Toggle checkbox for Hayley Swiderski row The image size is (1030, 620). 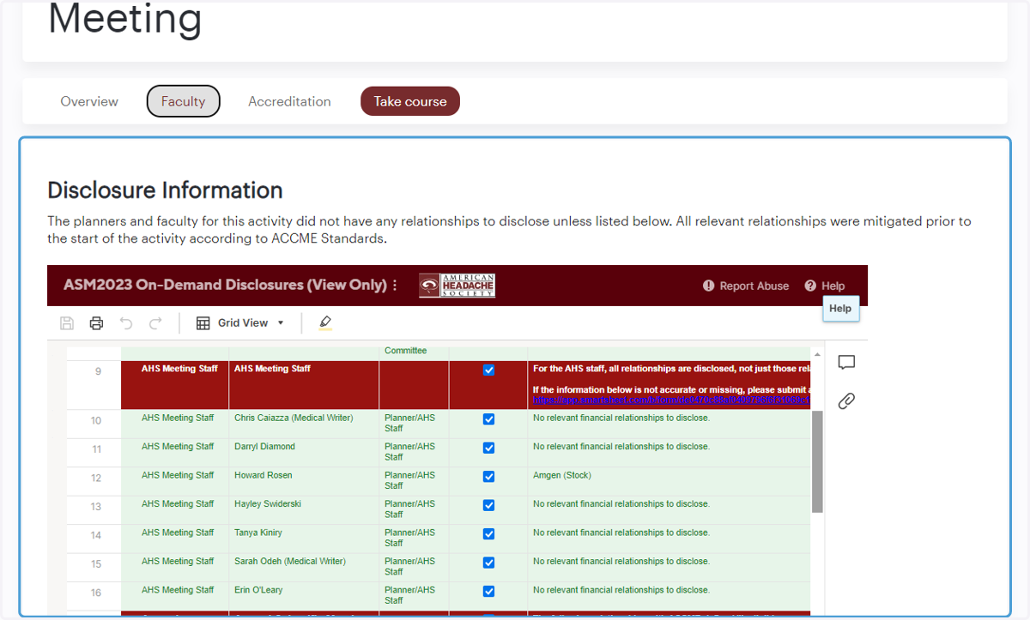tap(488, 505)
